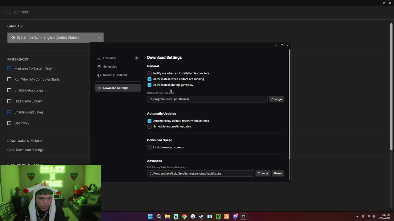394x221 pixels.
Task: Check Enable Debug Logging
Action: [x=9, y=90]
